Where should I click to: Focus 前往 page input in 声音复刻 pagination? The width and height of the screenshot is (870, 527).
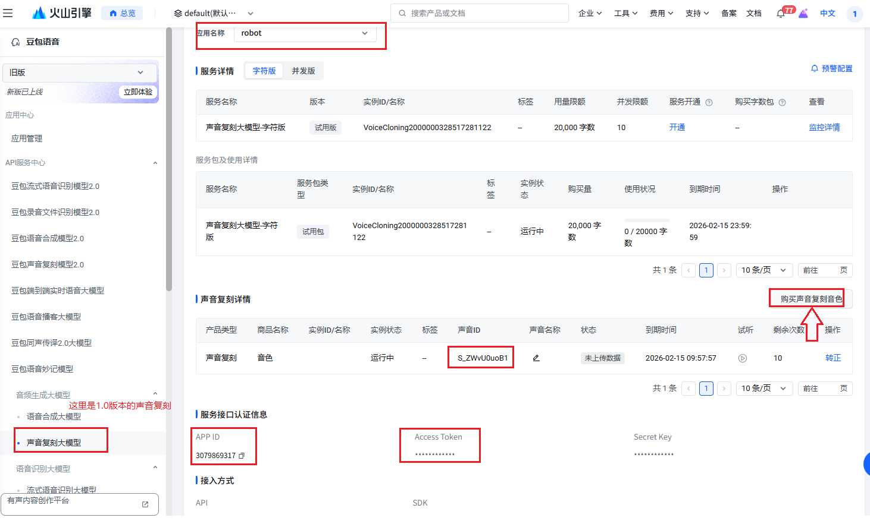coord(825,389)
